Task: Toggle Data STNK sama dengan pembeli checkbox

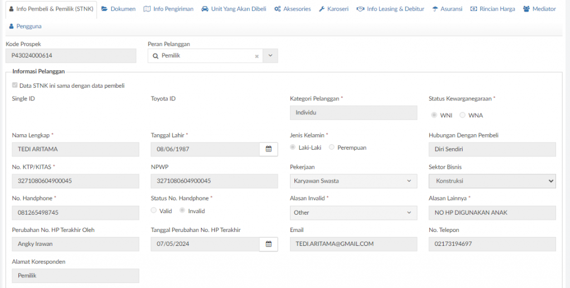Action: pos(14,85)
